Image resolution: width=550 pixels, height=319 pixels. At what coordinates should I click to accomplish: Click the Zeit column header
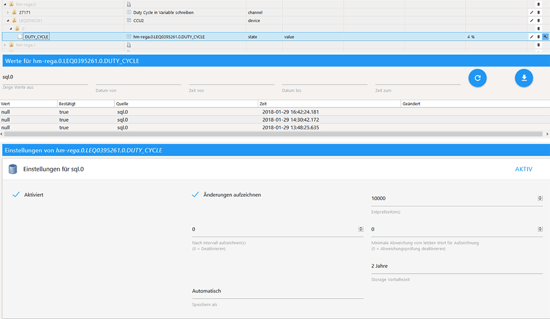pyautogui.click(x=263, y=103)
